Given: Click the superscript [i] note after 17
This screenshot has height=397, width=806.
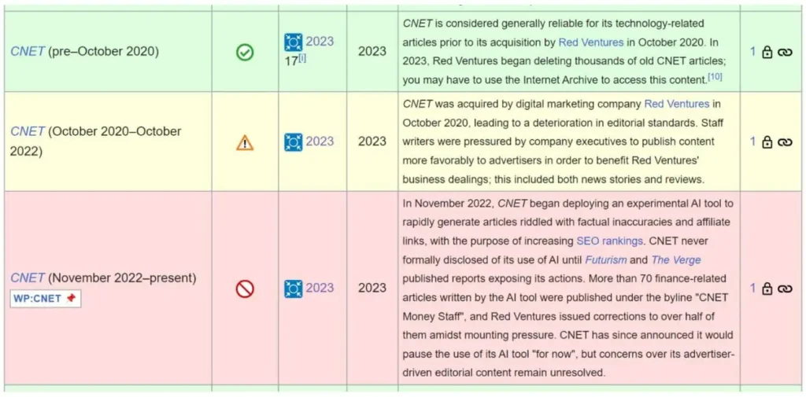Looking at the screenshot, I should pos(302,58).
